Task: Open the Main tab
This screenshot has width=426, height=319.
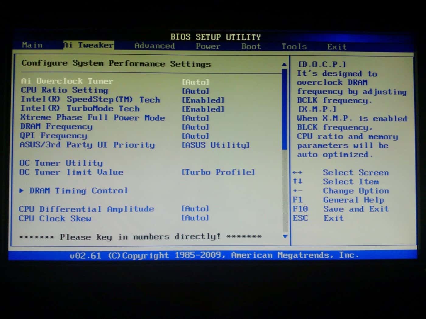Action: coord(32,45)
